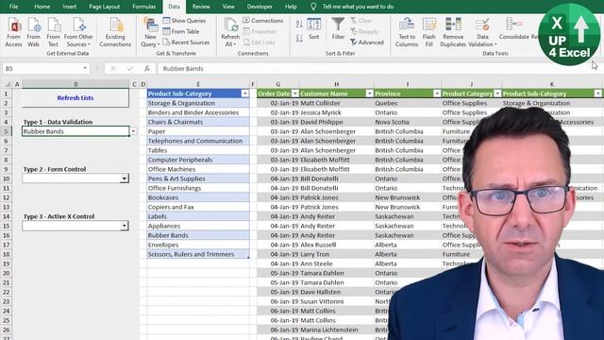
Task: Import data From Access
Action: (x=13, y=33)
